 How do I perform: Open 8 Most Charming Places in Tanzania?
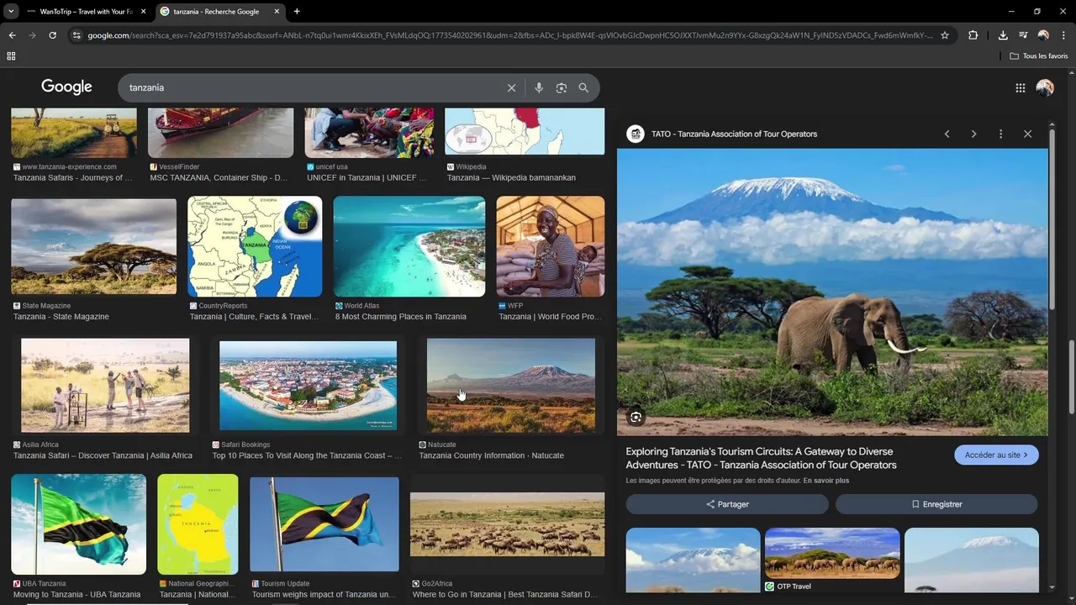(x=400, y=317)
